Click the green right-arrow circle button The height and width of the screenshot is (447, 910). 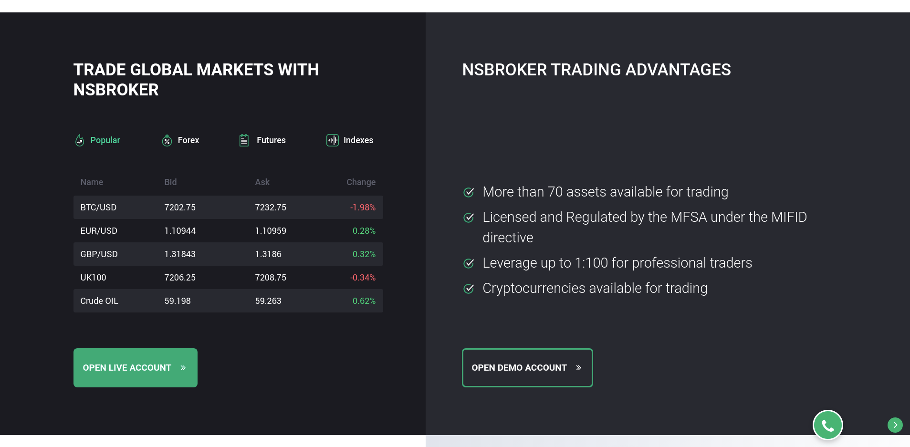click(895, 425)
